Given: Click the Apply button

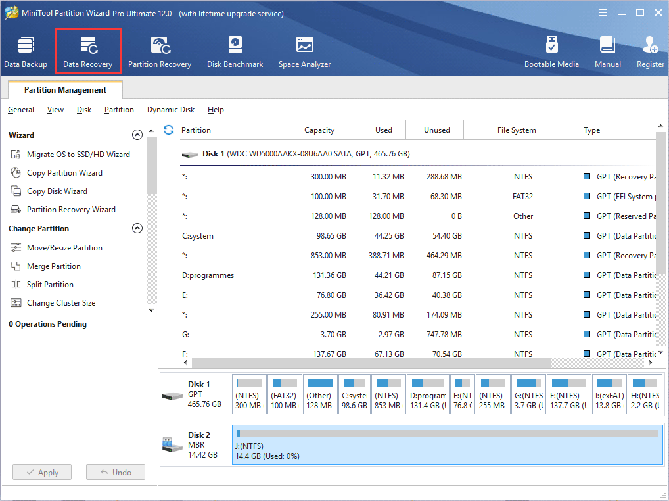Looking at the screenshot, I should pos(42,473).
